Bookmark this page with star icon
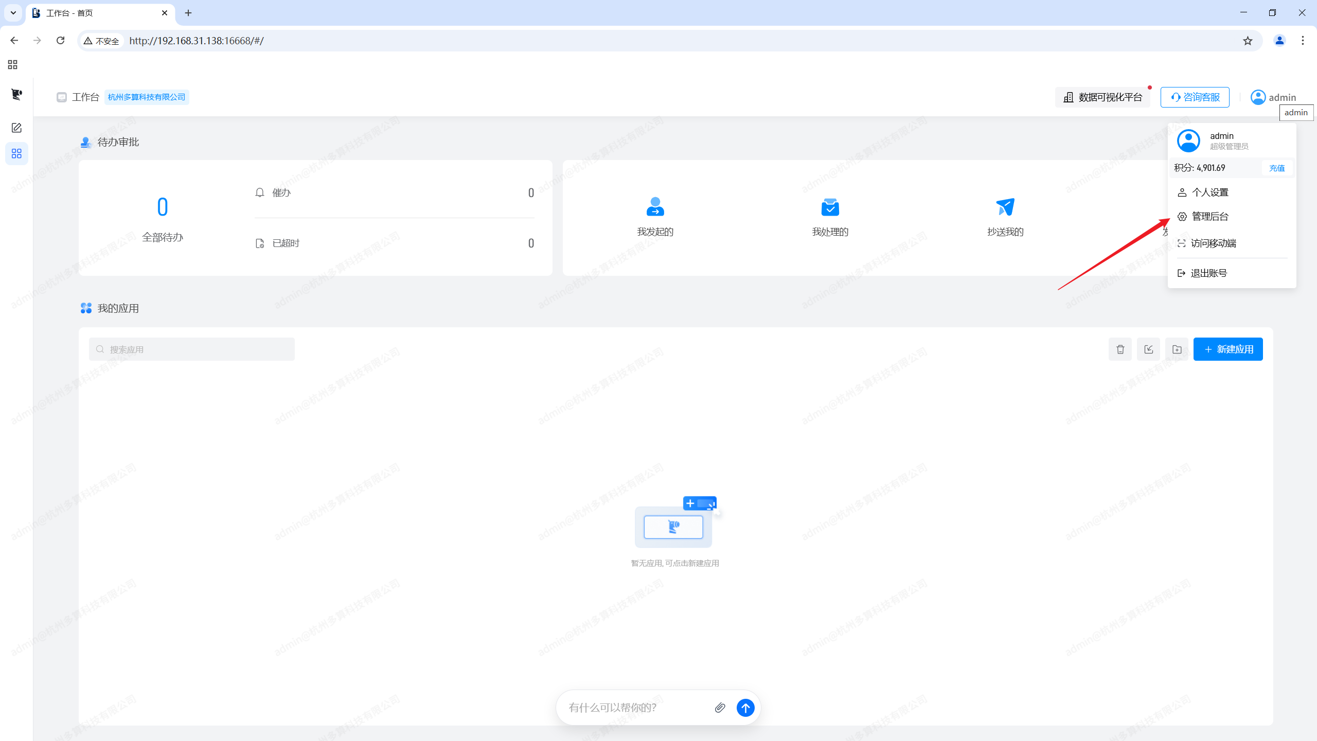The height and width of the screenshot is (741, 1317). pos(1248,41)
